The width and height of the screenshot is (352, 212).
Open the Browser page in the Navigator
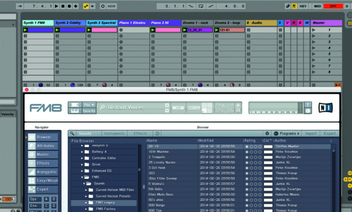[43, 137]
